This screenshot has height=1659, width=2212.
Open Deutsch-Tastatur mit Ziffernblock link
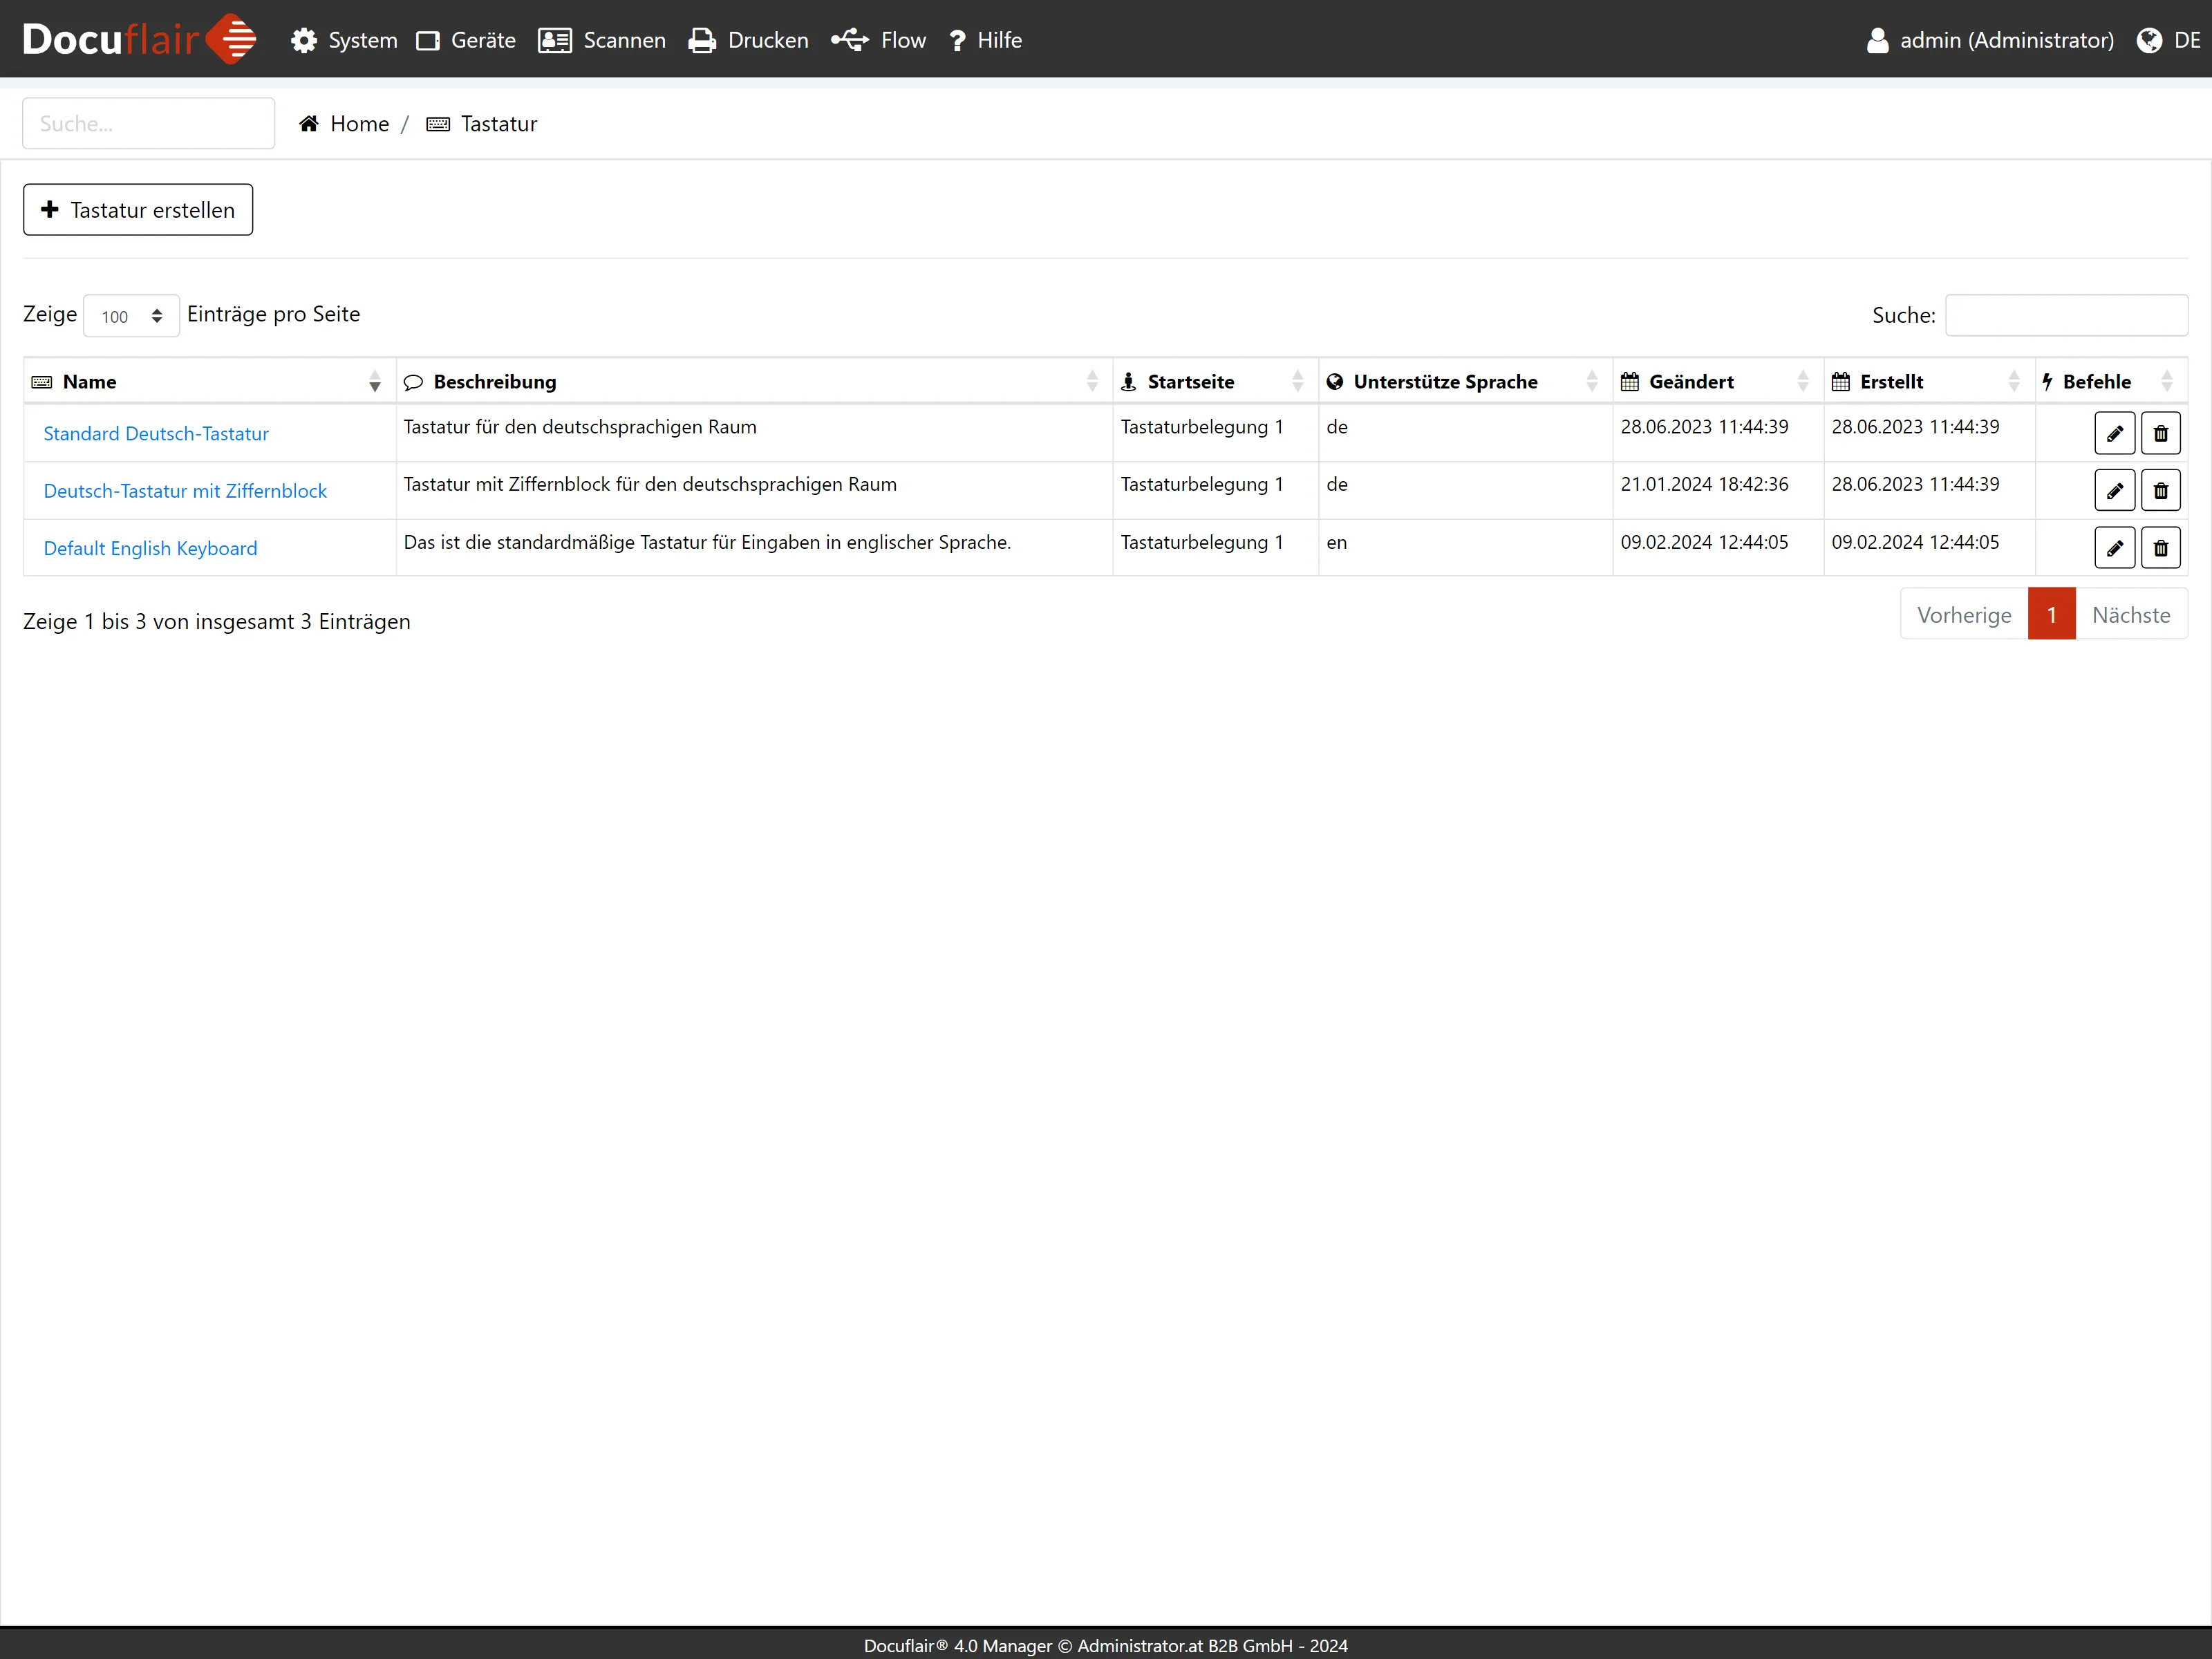185,491
